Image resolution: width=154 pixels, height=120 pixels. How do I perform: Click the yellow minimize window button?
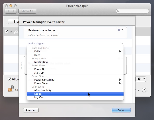11,6
